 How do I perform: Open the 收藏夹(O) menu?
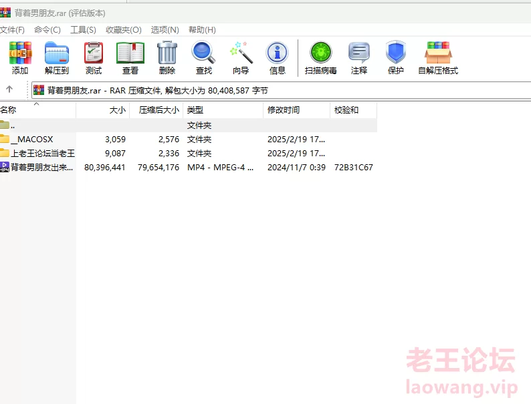click(124, 30)
